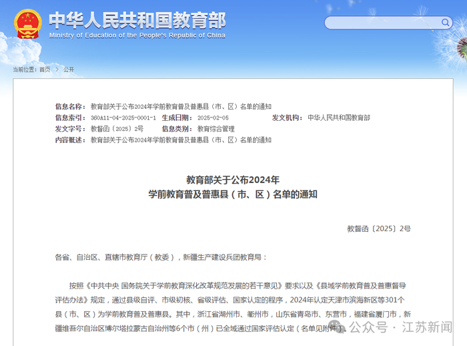Click the 内容概述 summary value text
The width and height of the screenshot is (467, 346).
point(181,140)
